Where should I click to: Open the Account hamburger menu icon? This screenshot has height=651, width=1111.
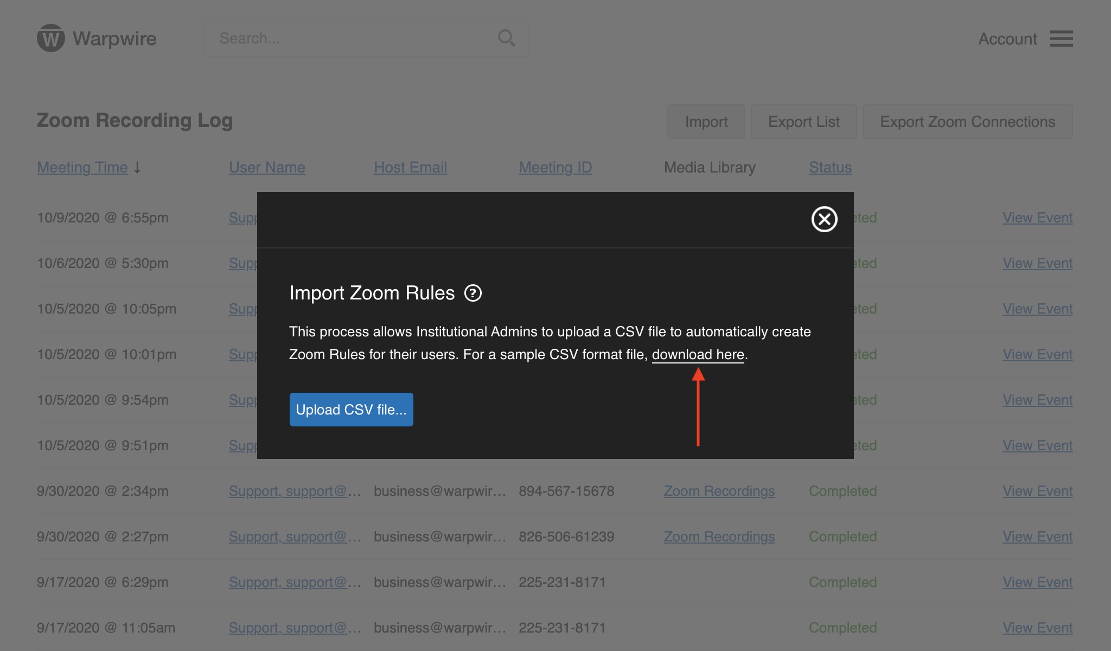pyautogui.click(x=1061, y=39)
